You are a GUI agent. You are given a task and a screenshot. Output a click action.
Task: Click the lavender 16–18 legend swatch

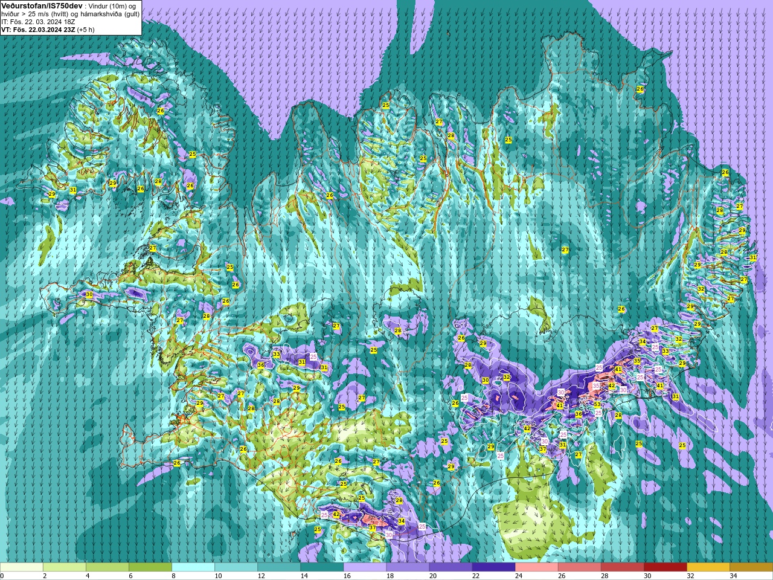pos(365,567)
